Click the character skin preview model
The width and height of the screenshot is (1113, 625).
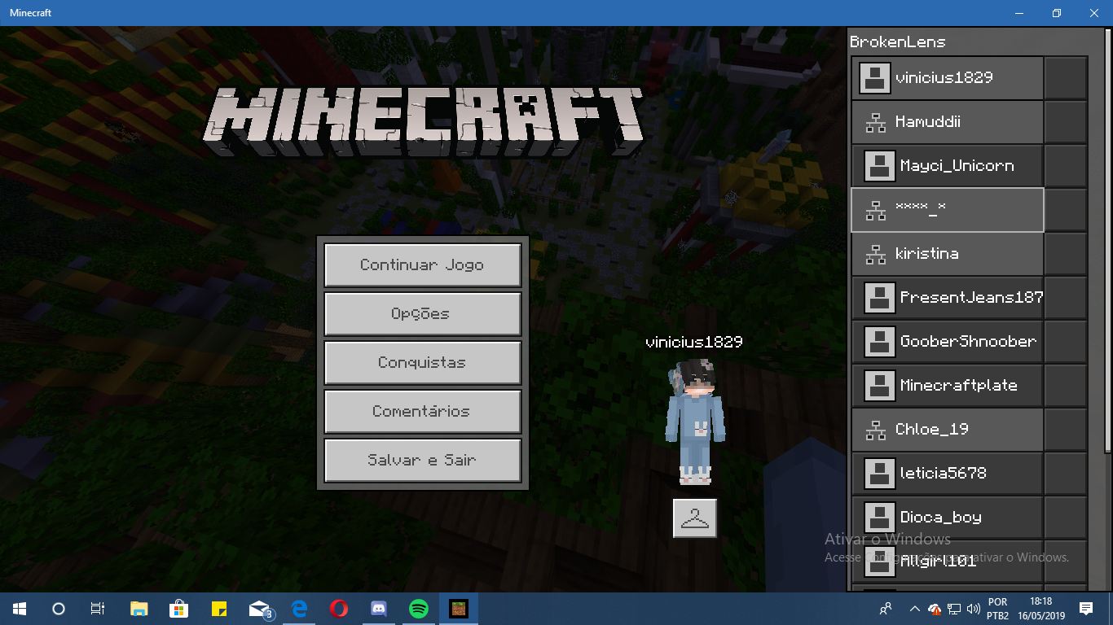pyautogui.click(x=695, y=421)
